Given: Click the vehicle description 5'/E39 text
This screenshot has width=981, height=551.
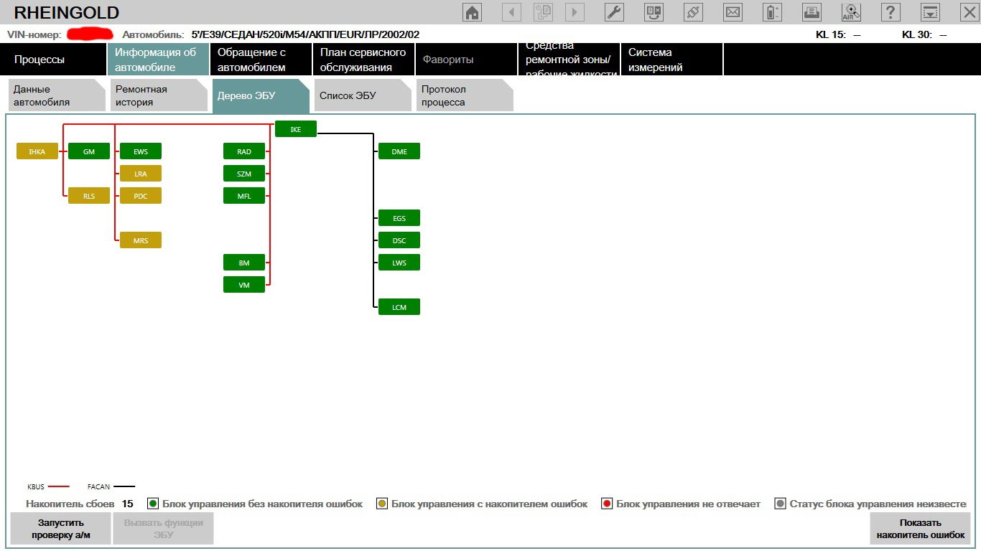Looking at the screenshot, I should click(305, 34).
